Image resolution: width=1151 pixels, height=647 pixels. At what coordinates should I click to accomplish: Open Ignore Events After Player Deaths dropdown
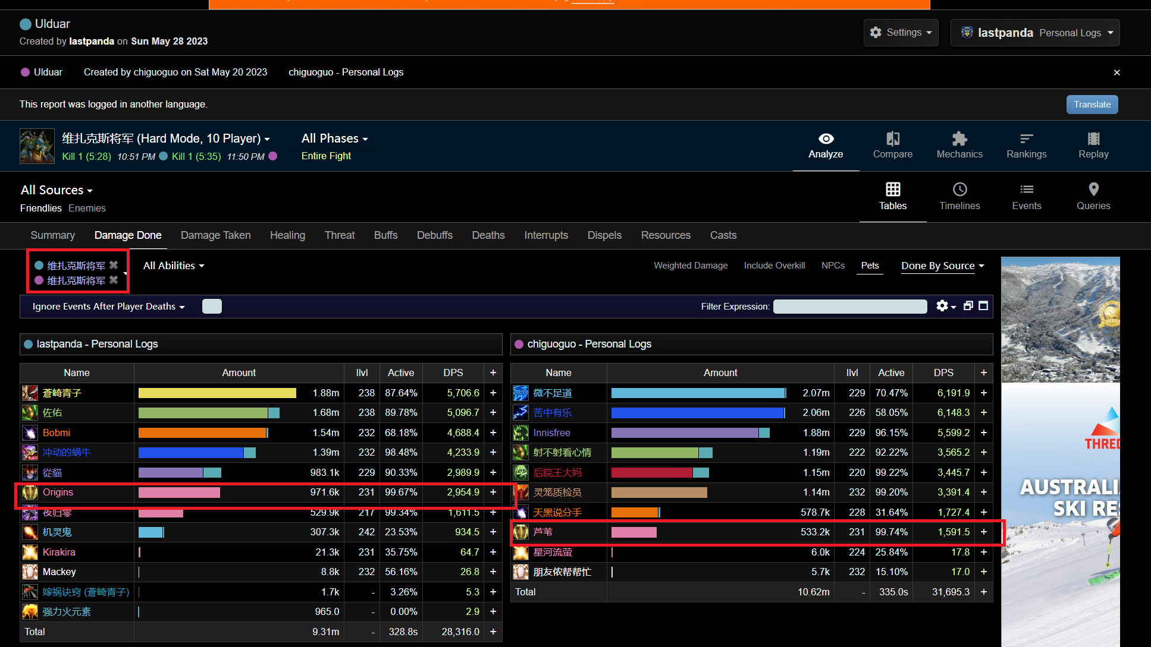click(x=108, y=307)
